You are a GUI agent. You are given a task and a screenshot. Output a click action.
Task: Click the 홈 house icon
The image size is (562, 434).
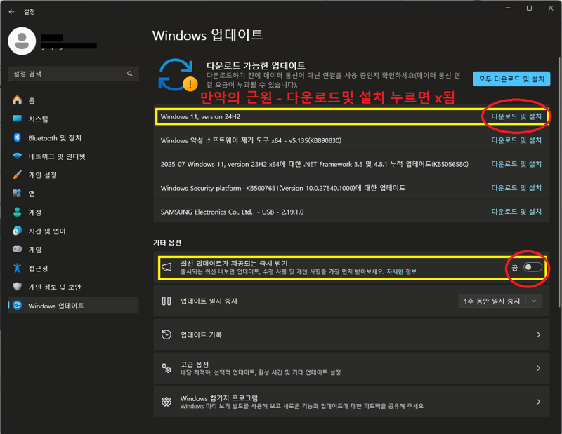click(x=17, y=100)
